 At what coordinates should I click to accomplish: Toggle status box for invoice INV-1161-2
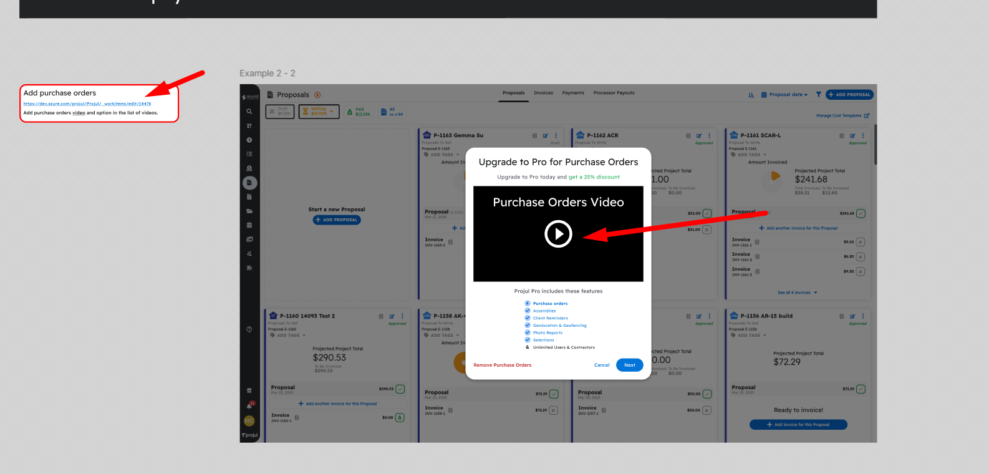pos(861,257)
